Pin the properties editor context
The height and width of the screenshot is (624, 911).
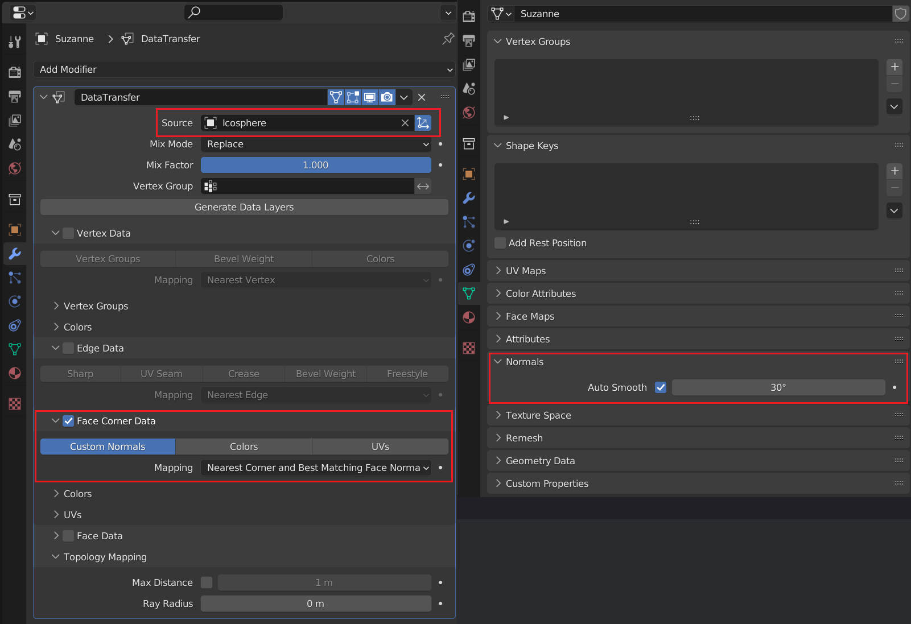[448, 39]
